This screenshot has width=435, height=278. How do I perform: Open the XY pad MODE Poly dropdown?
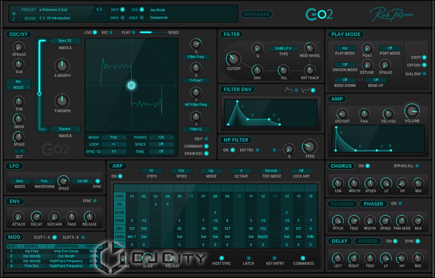(x=114, y=137)
